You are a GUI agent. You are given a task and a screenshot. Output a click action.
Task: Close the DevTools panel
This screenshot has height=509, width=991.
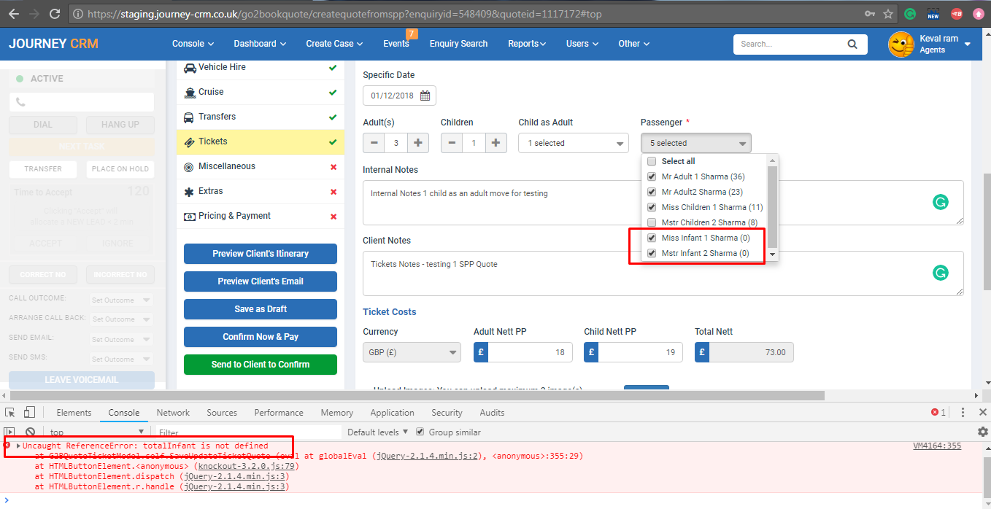click(982, 412)
